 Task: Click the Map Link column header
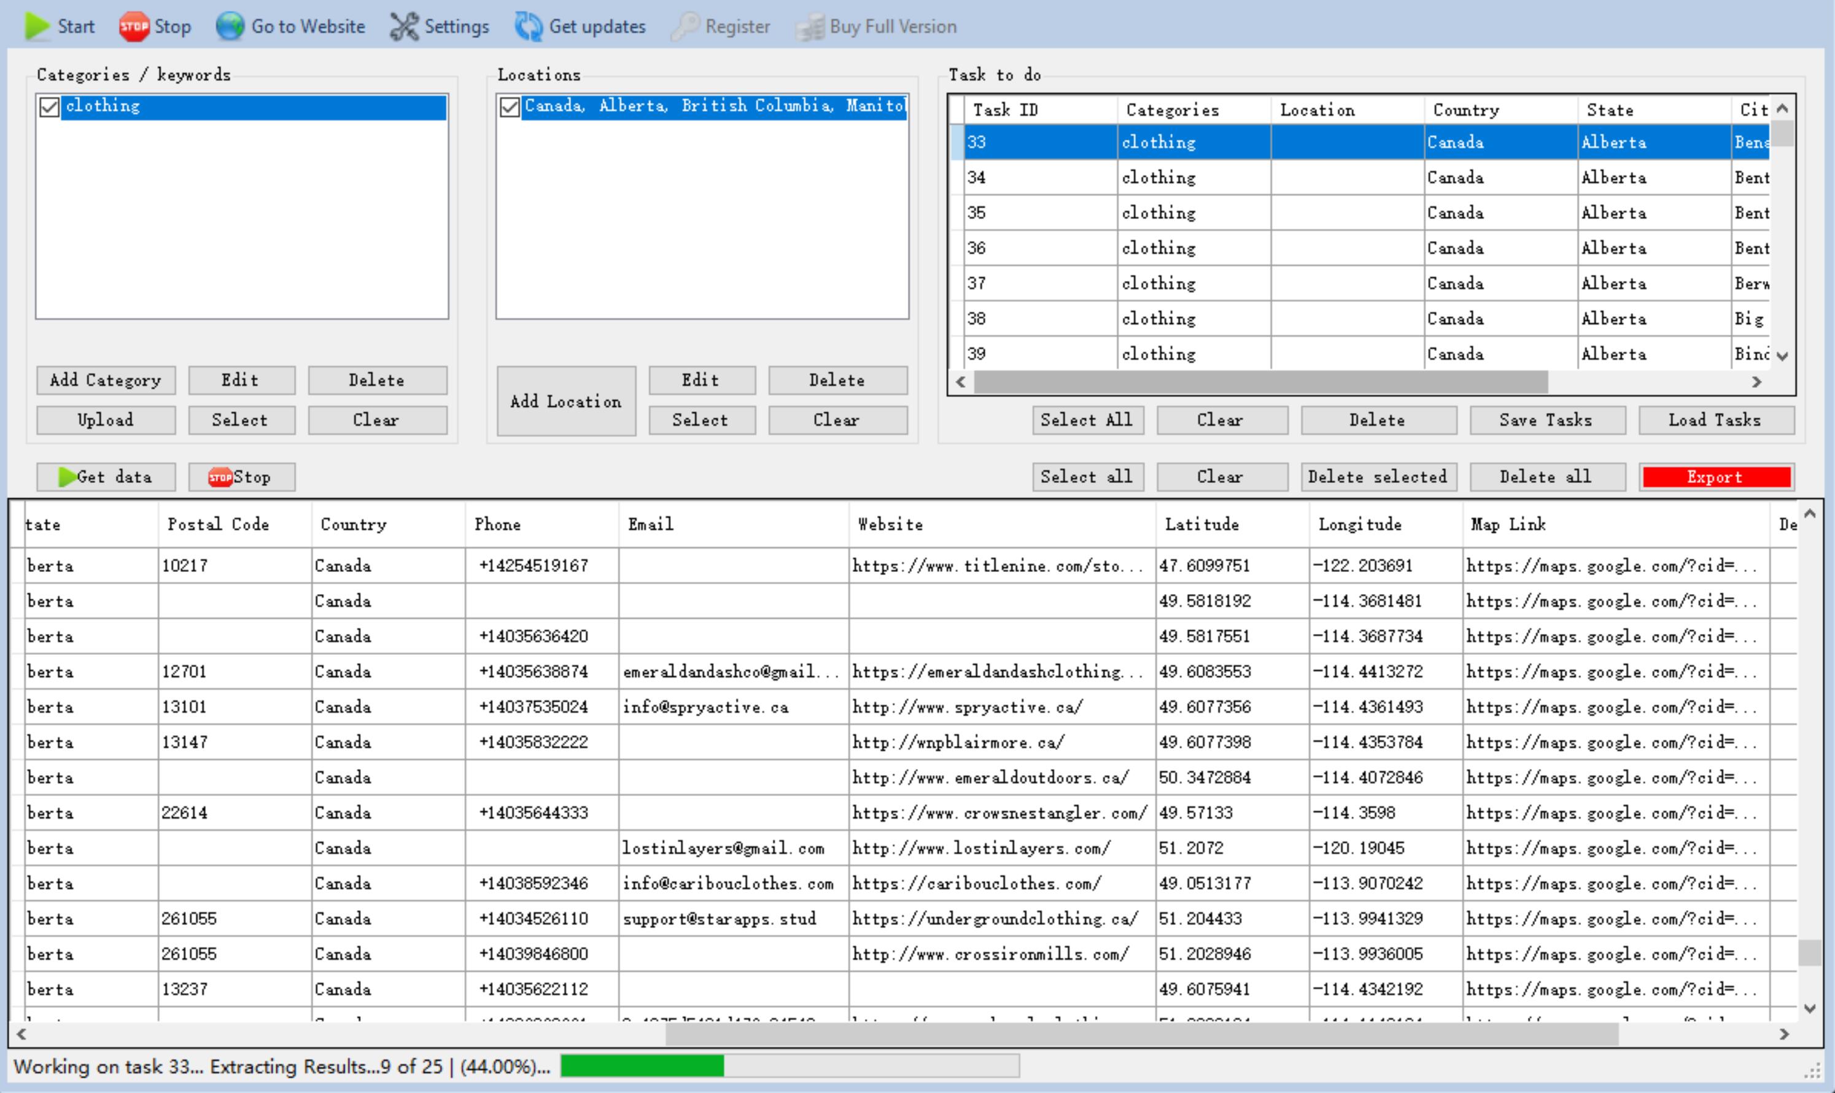point(1616,524)
